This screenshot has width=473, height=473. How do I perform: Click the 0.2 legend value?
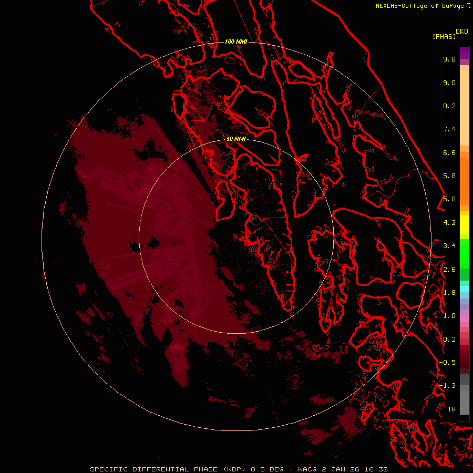449,340
